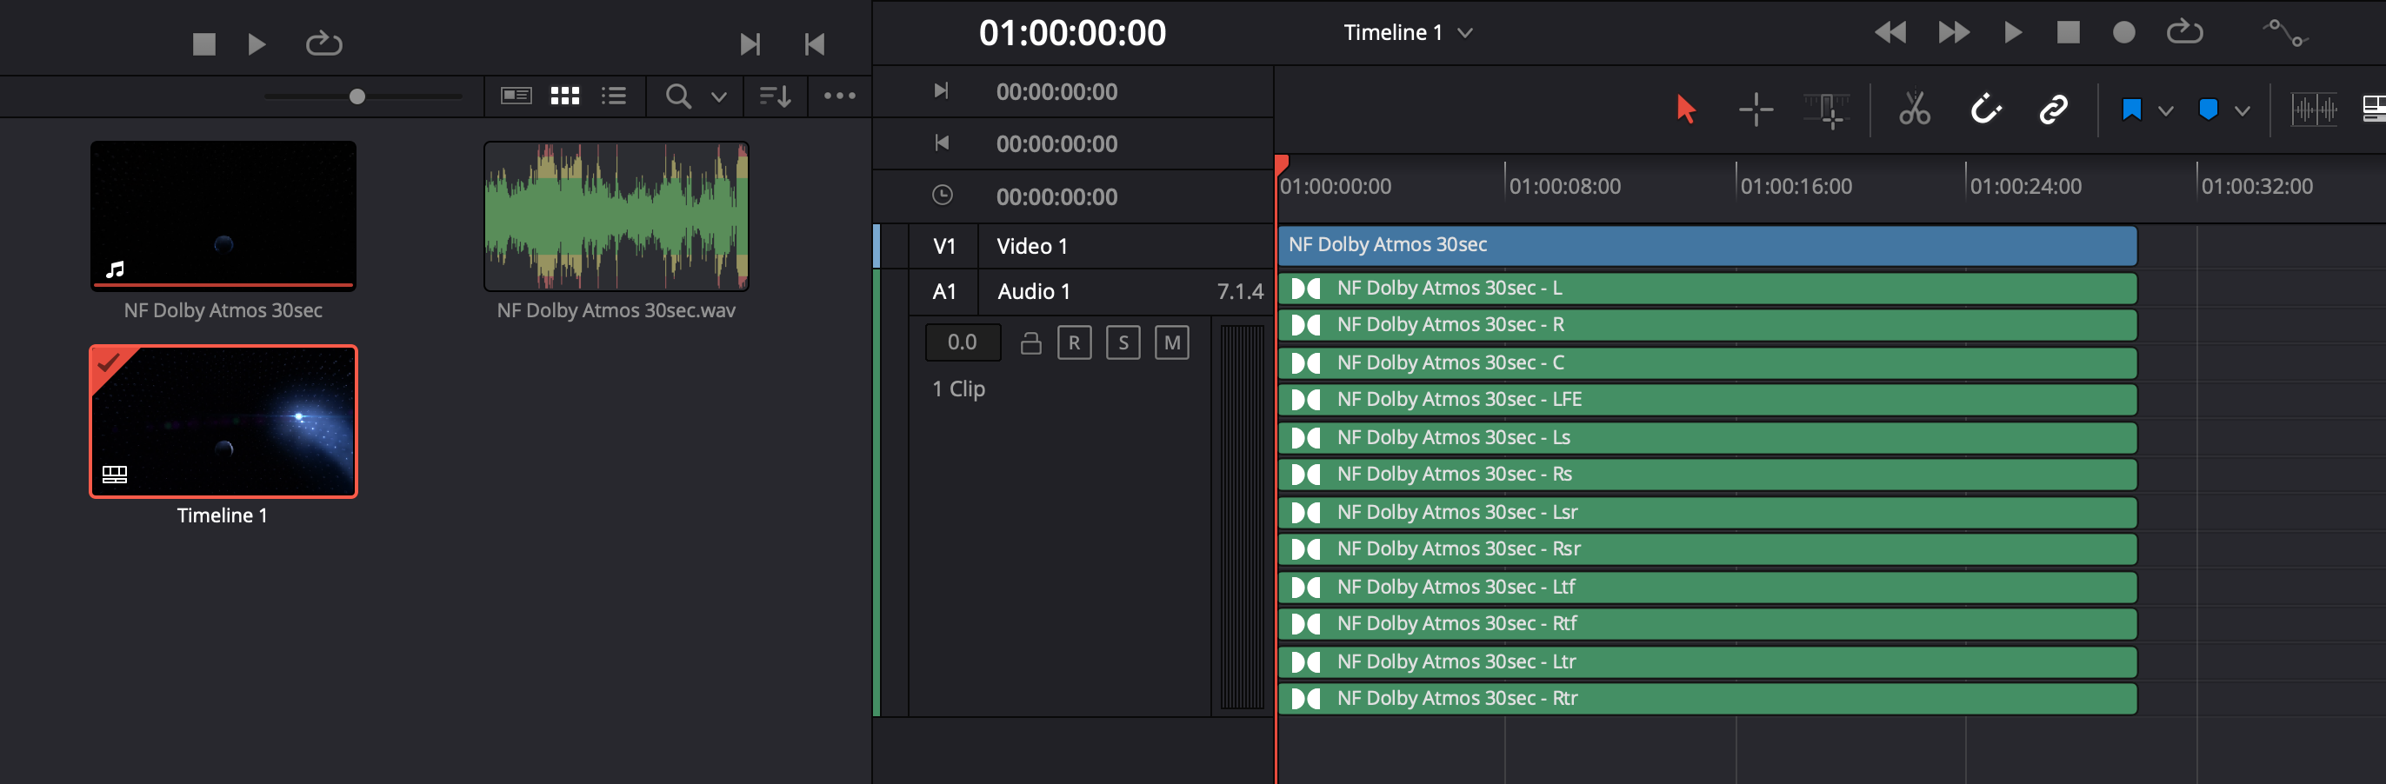
Task: Start recording with the record button
Action: (2124, 32)
